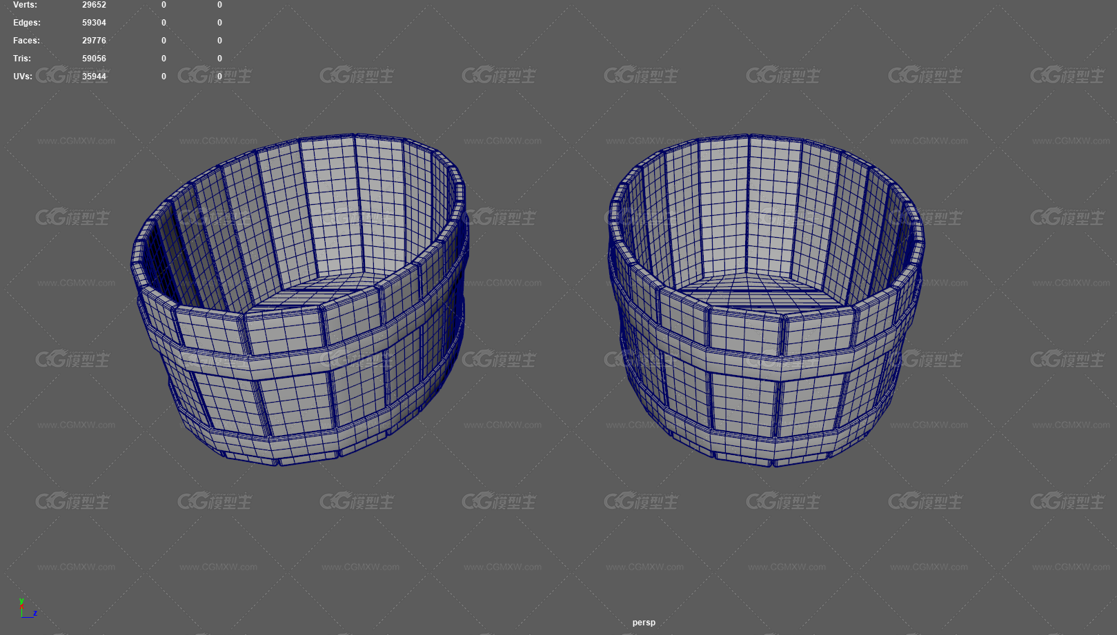Click the face count value 29776

[x=94, y=41]
